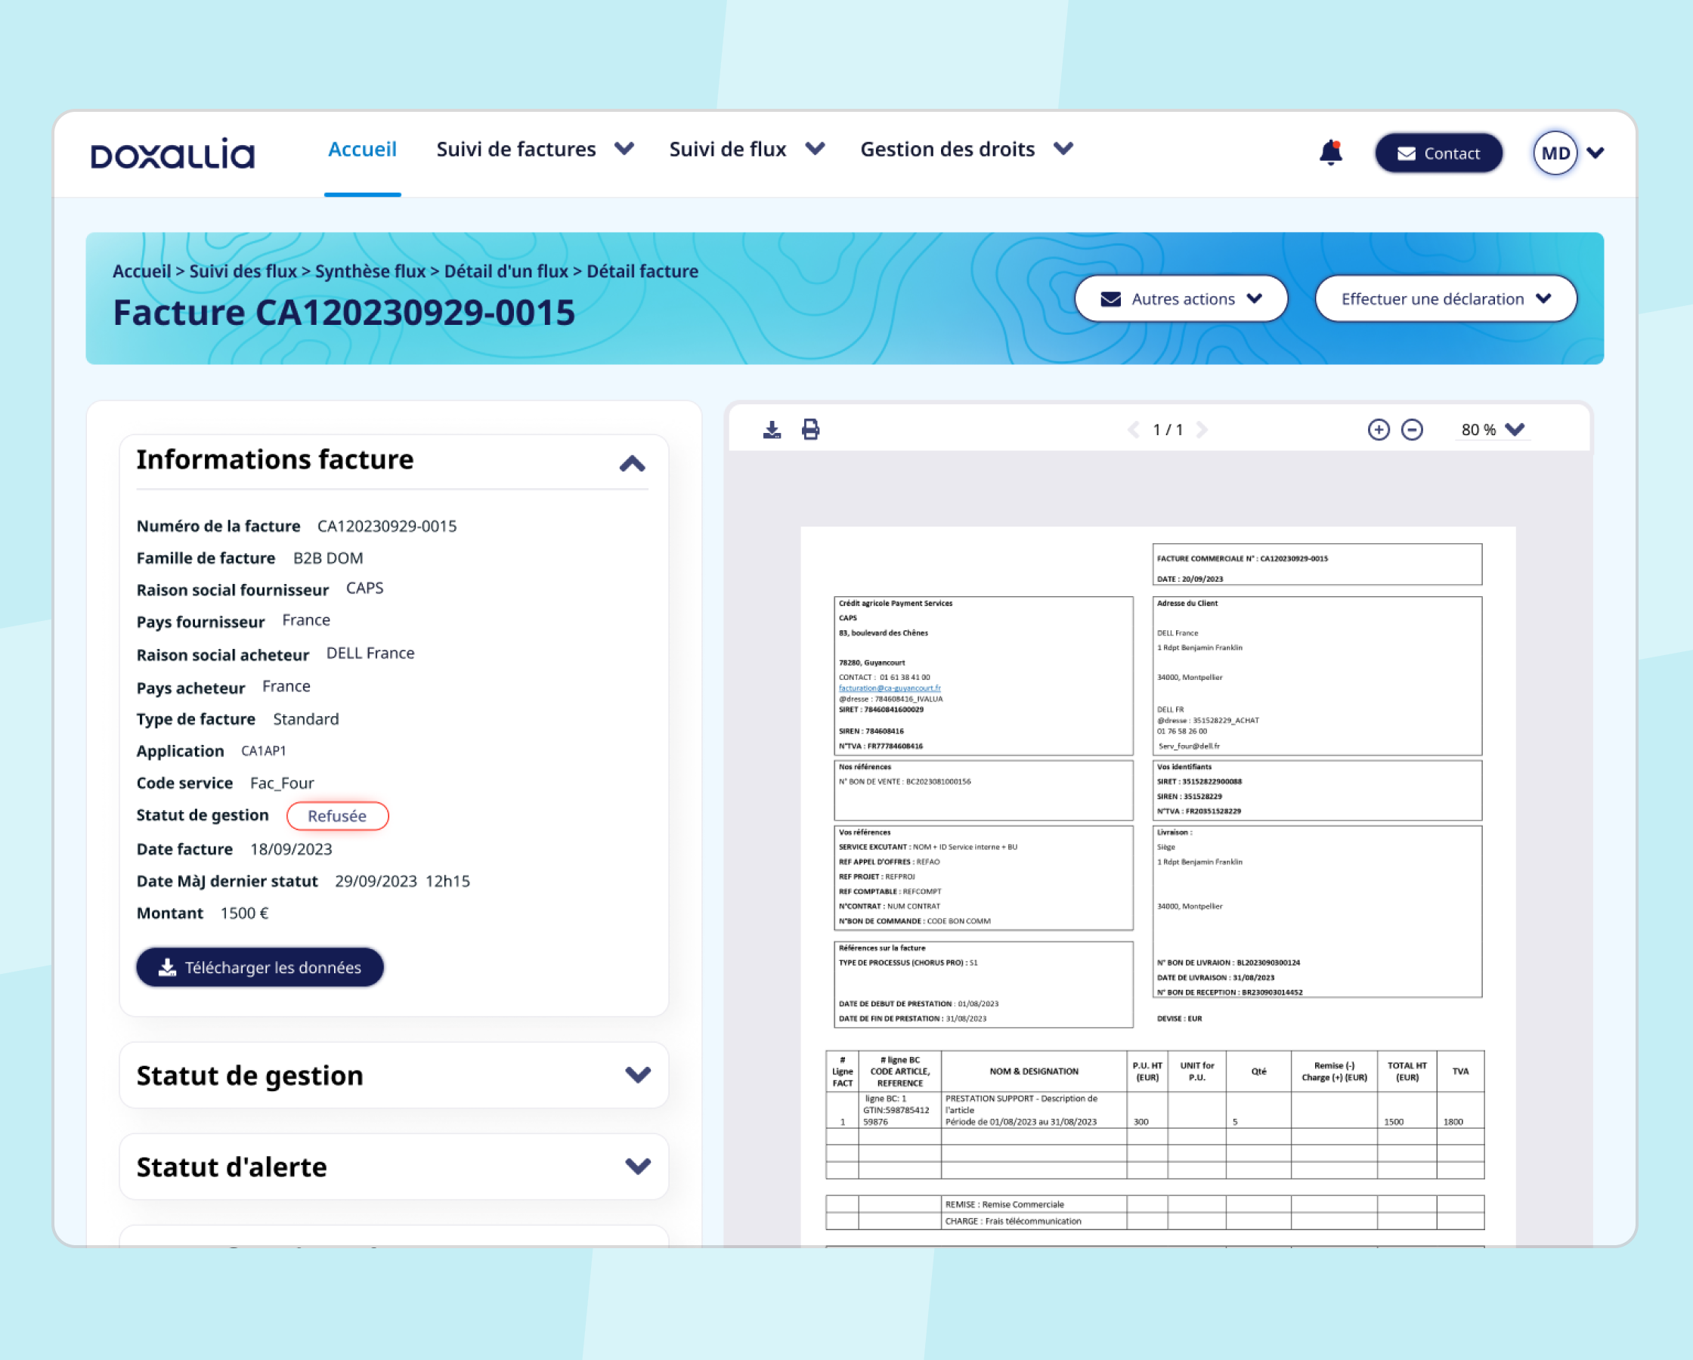The height and width of the screenshot is (1360, 1693).
Task: Go to next page in viewer
Action: point(1202,429)
